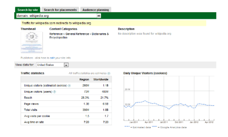Click the redirect notice about wikipedia.com

[x=113, y=23]
